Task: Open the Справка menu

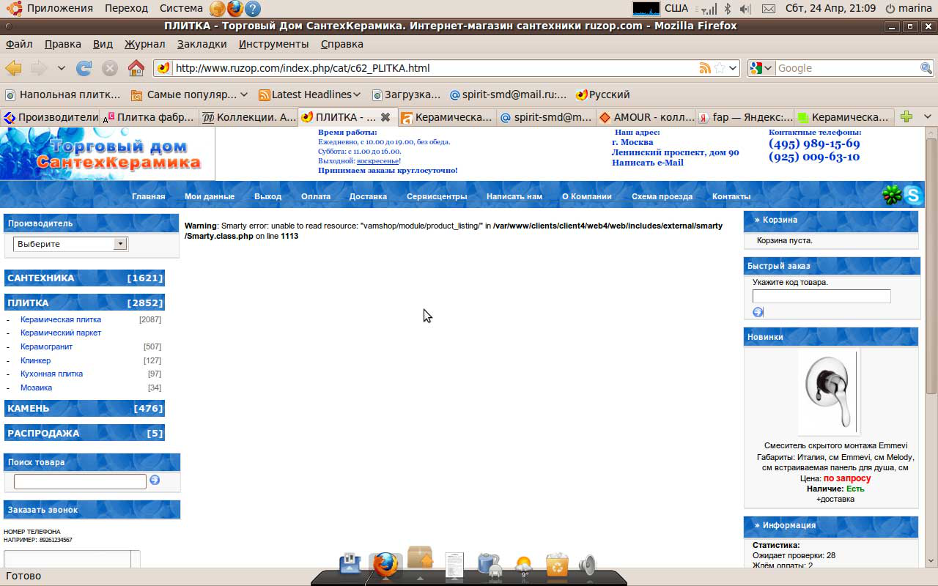Action: click(342, 44)
